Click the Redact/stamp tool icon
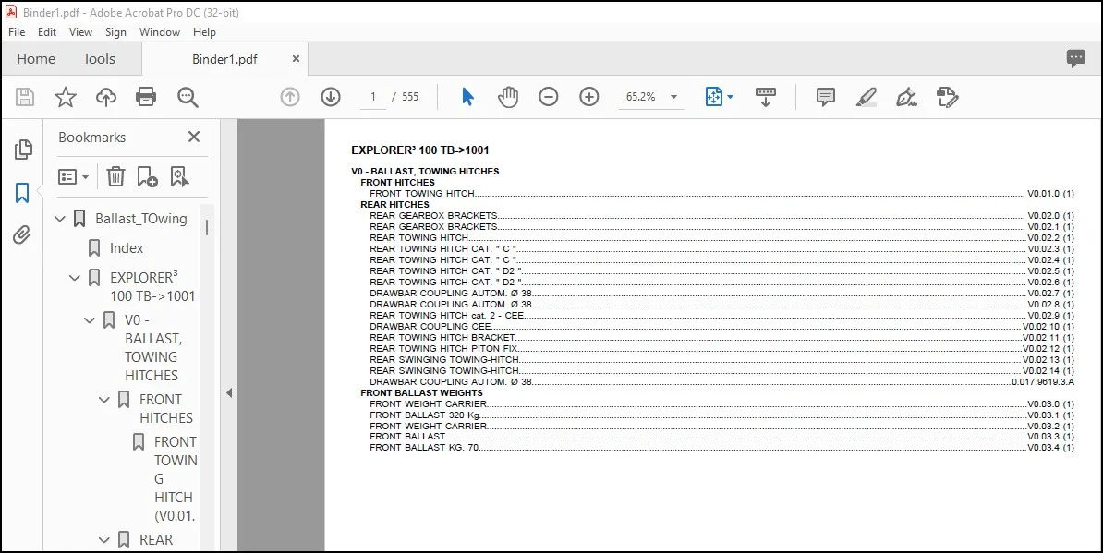1103x553 pixels. pos(948,97)
